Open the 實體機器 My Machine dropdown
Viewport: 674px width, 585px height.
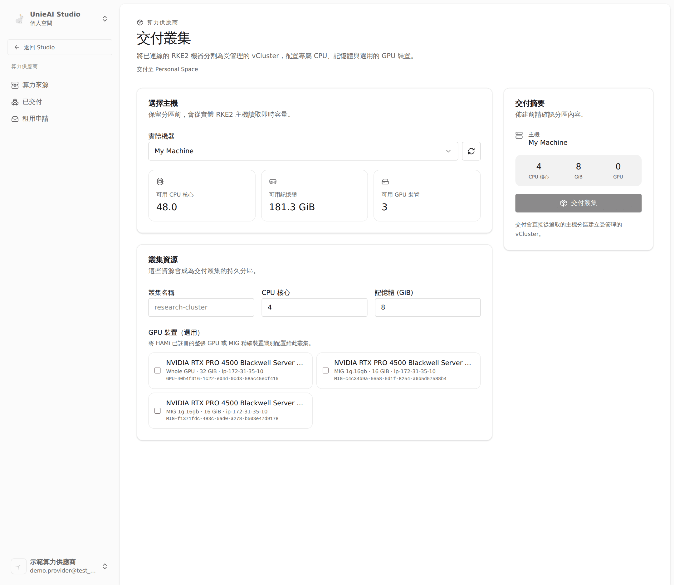[303, 151]
